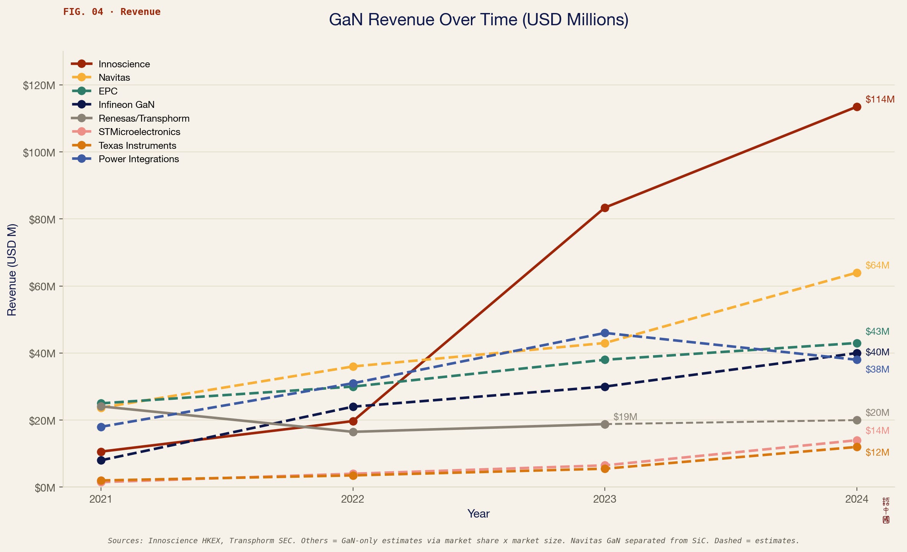Select the EPC legend label

pos(108,91)
